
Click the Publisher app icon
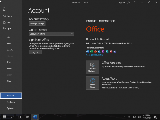(107, 52)
